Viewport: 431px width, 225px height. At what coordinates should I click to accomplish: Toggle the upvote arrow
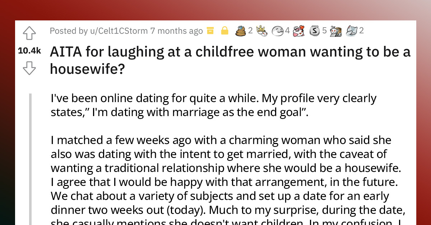coord(29,32)
